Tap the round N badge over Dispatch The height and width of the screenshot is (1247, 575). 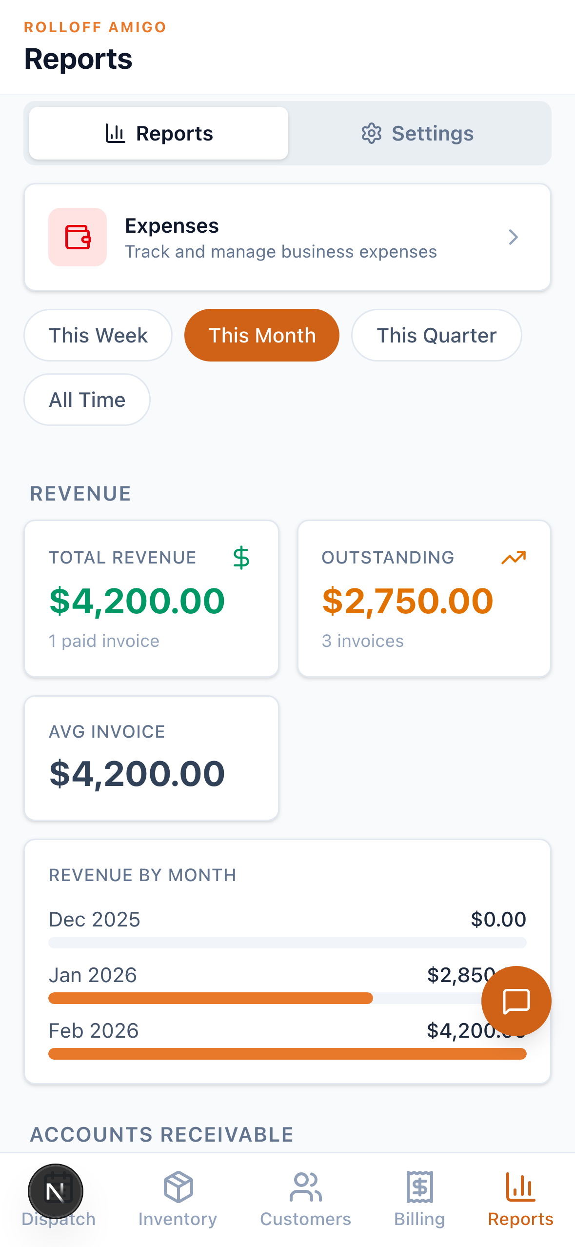[56, 1191]
